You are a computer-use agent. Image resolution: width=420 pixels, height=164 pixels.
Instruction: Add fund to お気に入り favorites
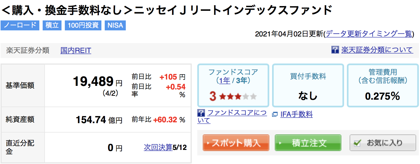click(x=383, y=143)
